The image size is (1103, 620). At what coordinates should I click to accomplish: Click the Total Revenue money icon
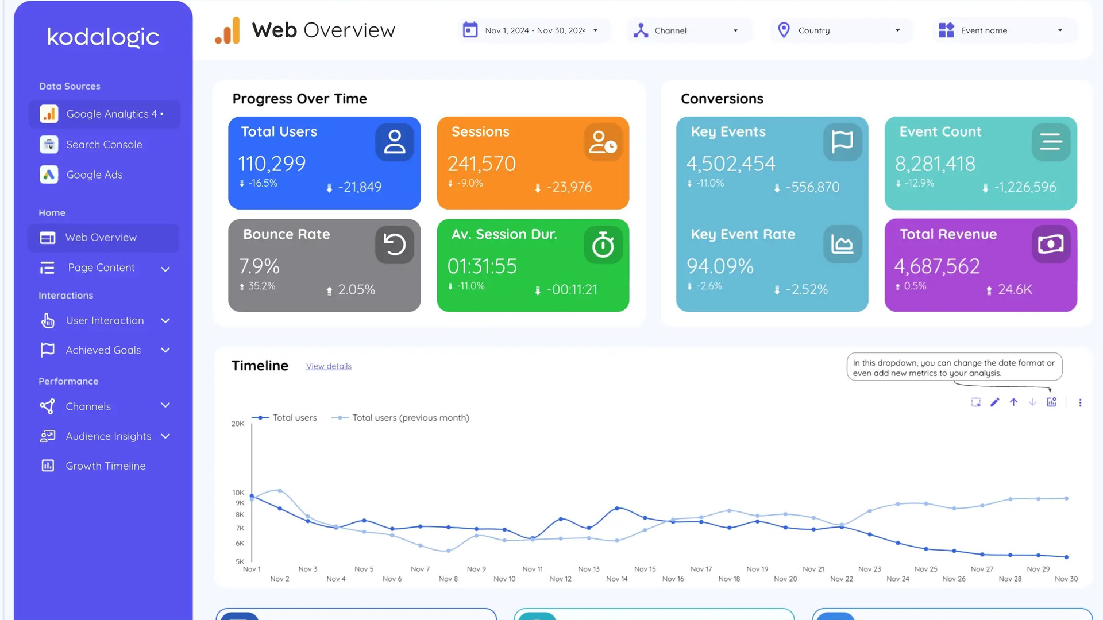tap(1051, 245)
